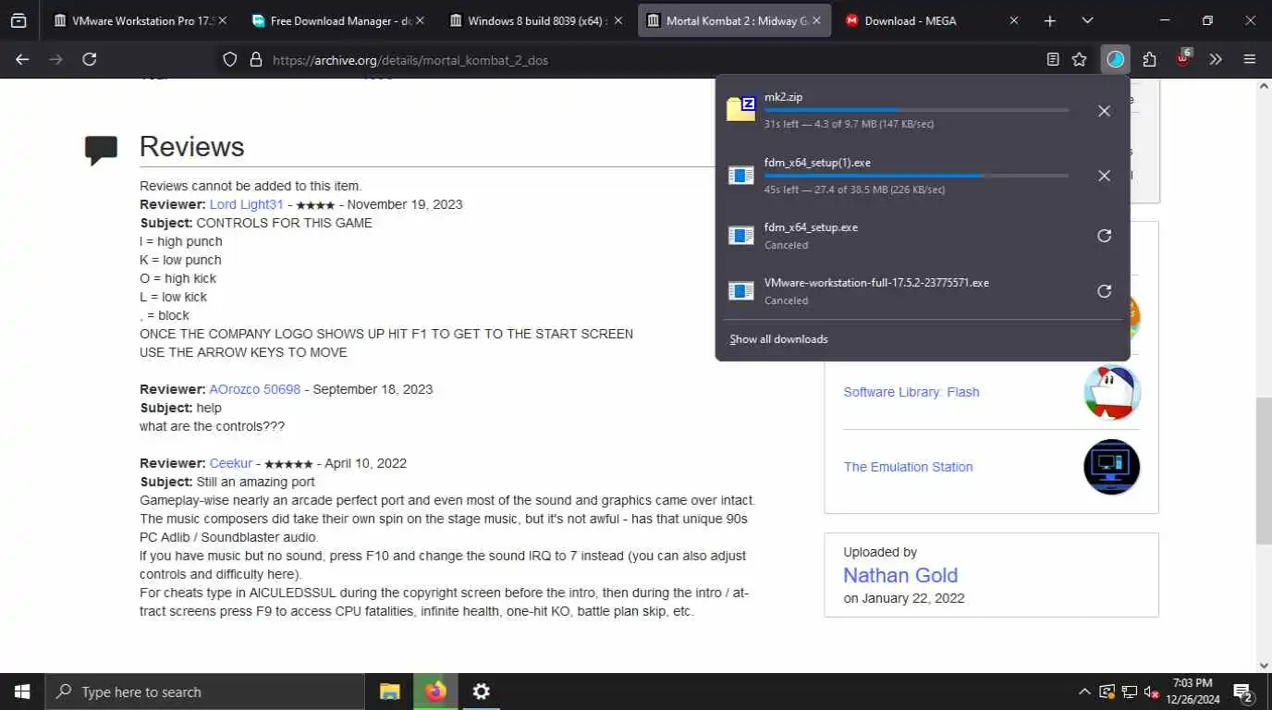Show all downloads
1272x710 pixels.
tap(778, 339)
